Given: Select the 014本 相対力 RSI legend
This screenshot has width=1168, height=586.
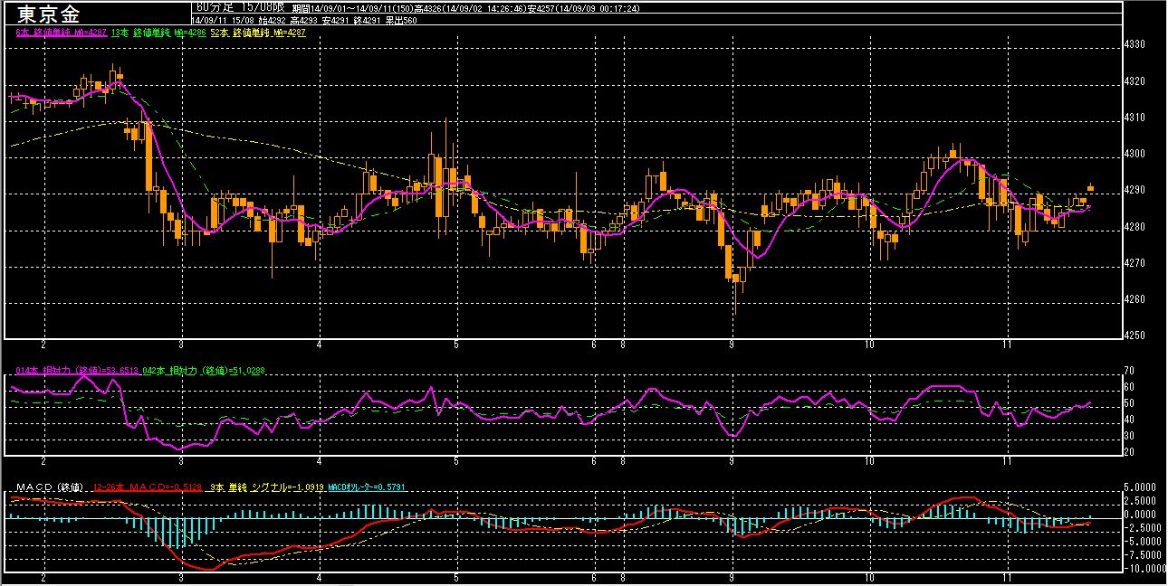Looking at the screenshot, I should click(77, 371).
